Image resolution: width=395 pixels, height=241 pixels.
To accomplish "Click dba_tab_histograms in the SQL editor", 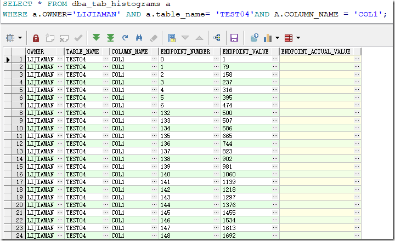I will tap(116, 4).
